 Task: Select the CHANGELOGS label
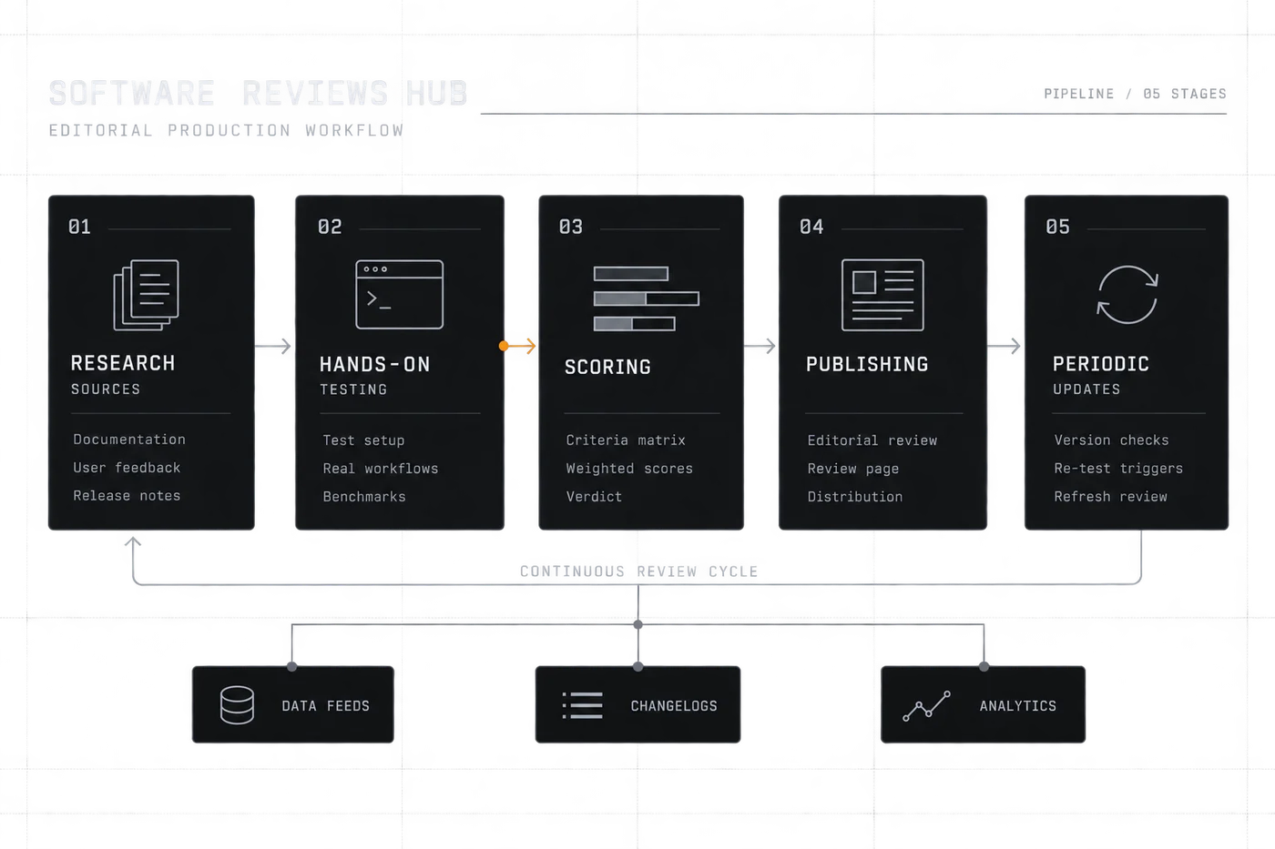(674, 706)
